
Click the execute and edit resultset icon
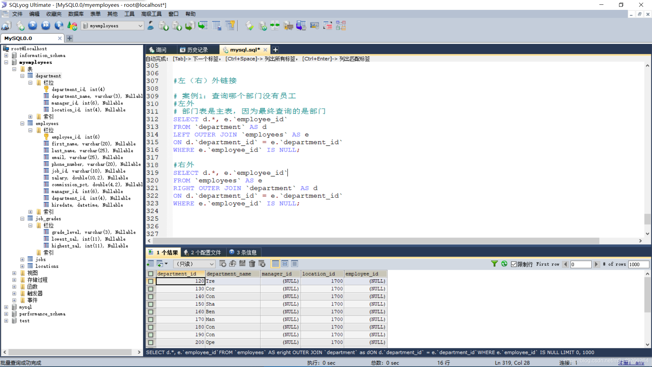pyautogui.click(x=59, y=25)
